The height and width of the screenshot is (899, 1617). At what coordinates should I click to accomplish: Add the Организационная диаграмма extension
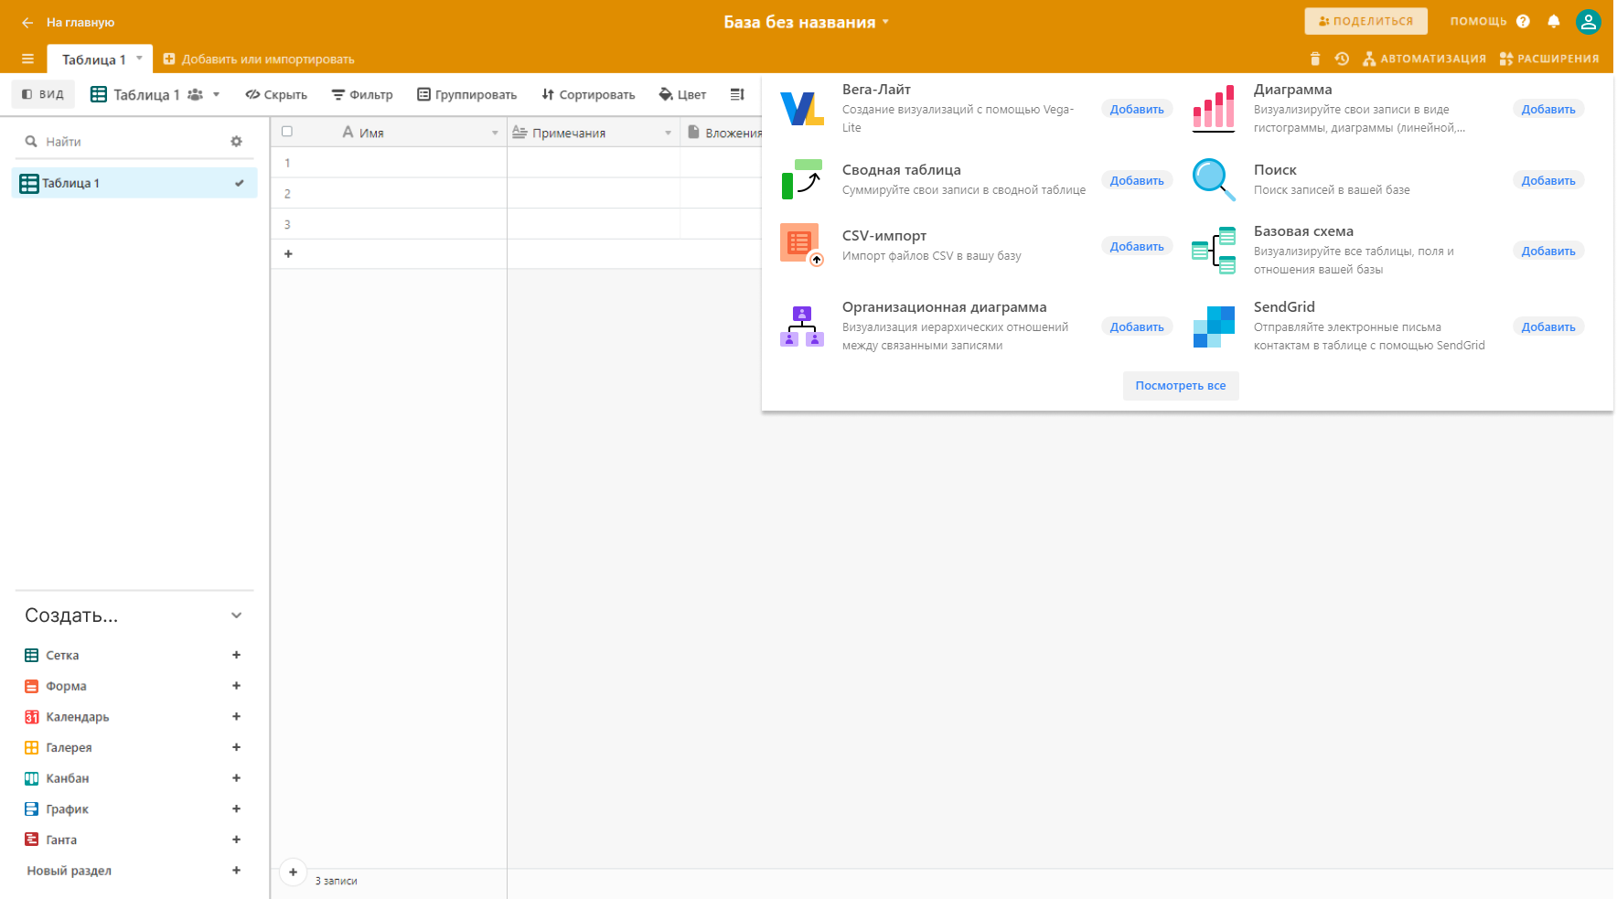pos(1137,327)
